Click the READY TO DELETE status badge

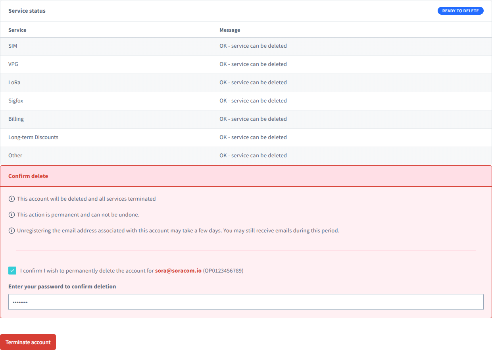point(460,11)
